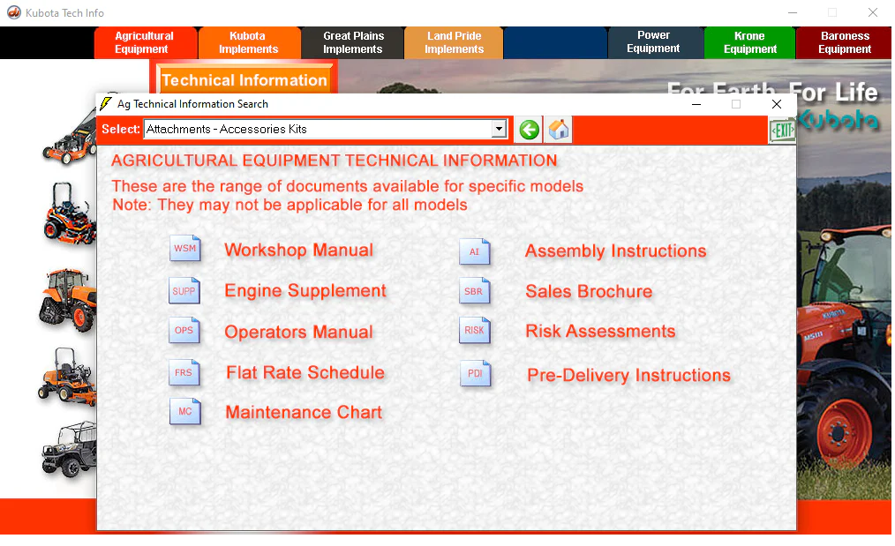
Task: Click the FRS Flat Rate Schedule icon
Action: click(185, 373)
